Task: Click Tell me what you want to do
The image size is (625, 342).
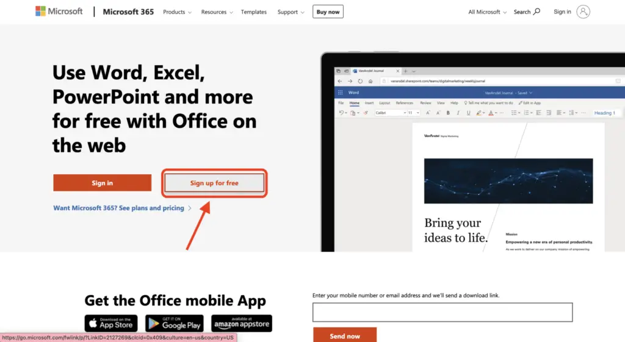Action: [488, 102]
